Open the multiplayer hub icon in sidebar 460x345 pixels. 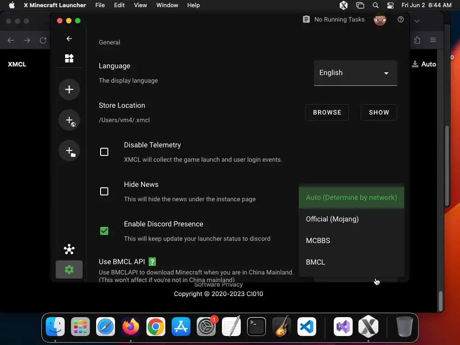coord(69,249)
